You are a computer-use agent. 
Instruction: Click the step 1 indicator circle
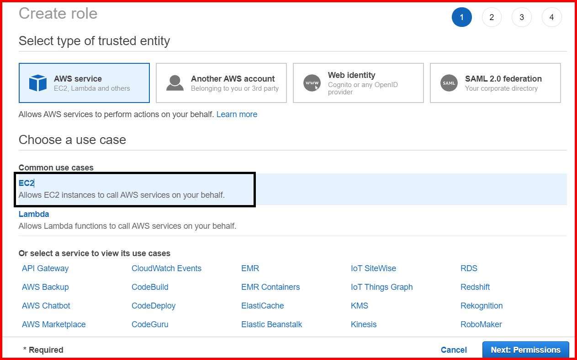coord(462,16)
